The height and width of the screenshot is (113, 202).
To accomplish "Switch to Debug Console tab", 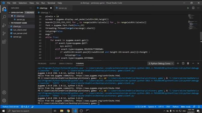I will click(x=66, y=63).
